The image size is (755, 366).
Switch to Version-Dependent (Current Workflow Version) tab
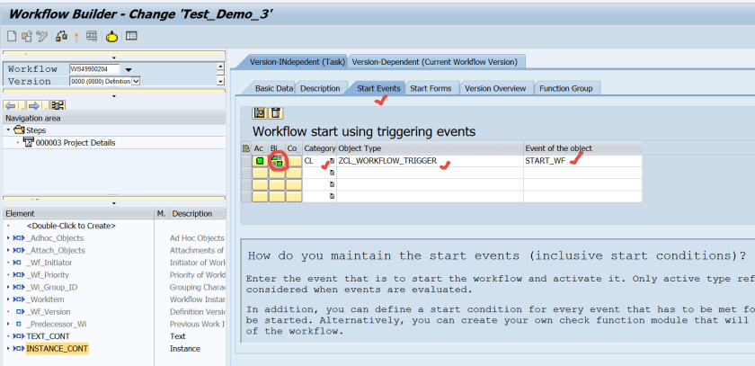(x=435, y=62)
